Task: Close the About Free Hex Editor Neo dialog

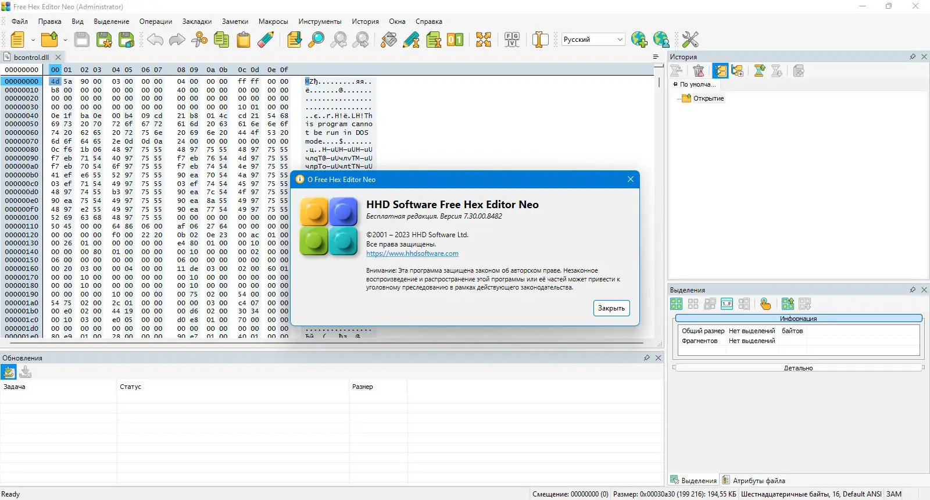Action: (x=631, y=179)
